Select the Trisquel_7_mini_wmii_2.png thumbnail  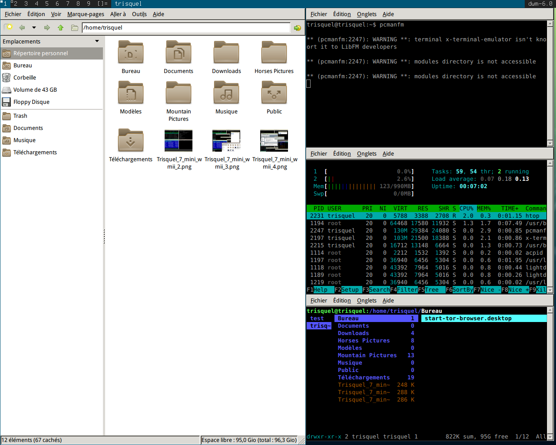tap(179, 141)
